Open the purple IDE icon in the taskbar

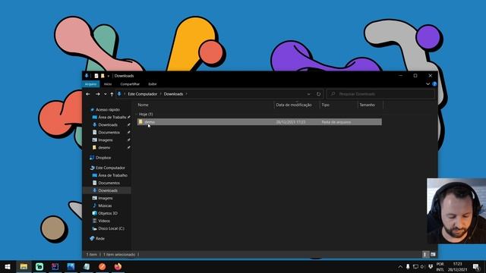tap(55, 266)
